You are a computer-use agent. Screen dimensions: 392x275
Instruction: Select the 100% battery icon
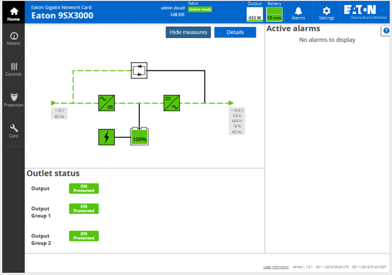(x=139, y=137)
